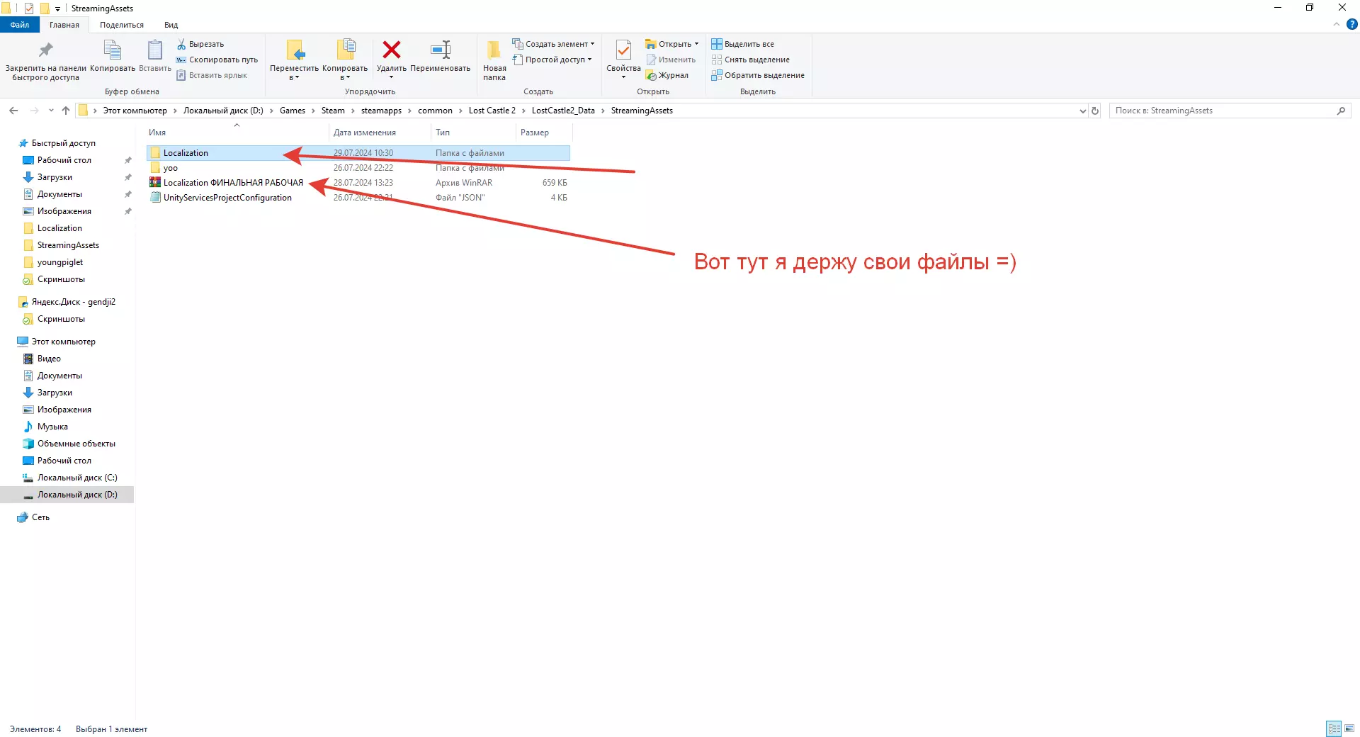Sort files by Тип column header

473,133
